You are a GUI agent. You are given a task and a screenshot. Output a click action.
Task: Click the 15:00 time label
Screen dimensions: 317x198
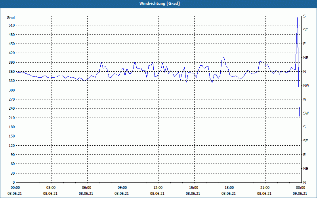click(193, 188)
